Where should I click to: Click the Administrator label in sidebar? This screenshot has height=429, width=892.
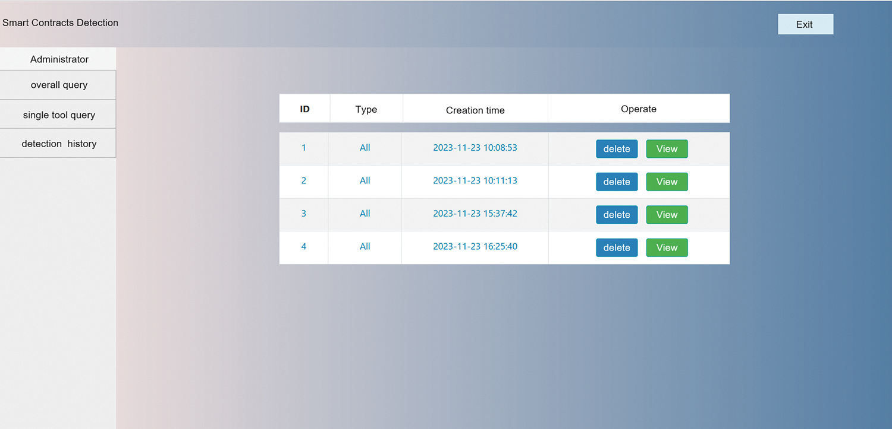59,59
